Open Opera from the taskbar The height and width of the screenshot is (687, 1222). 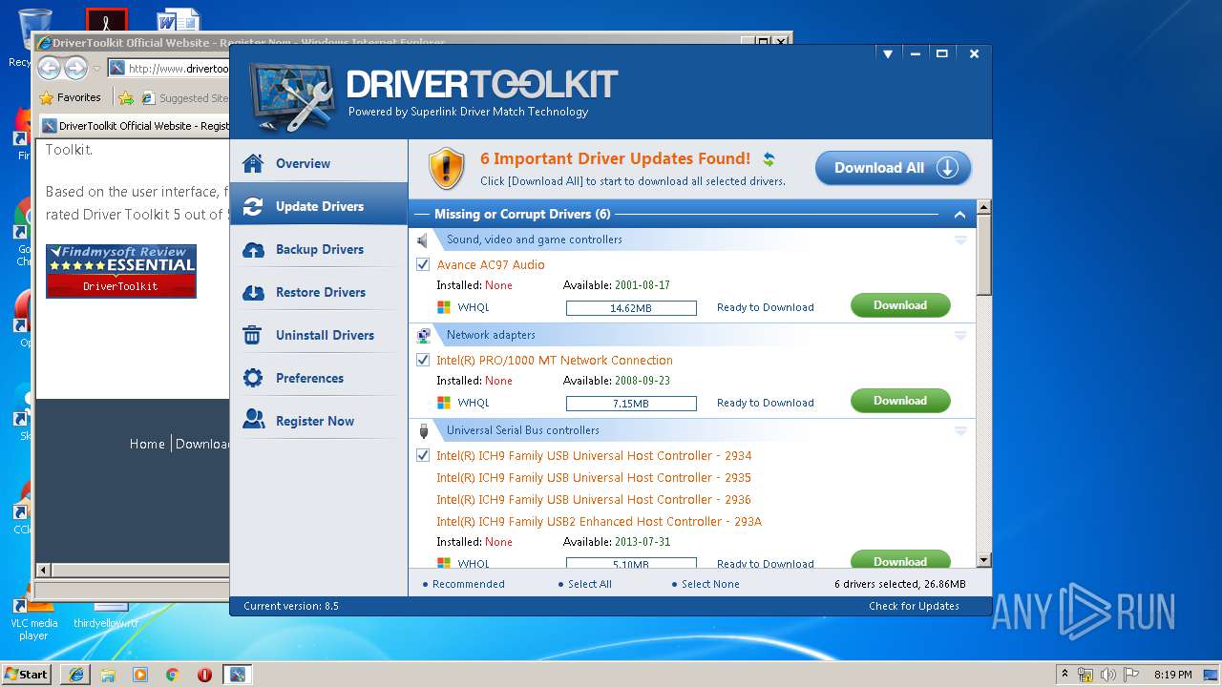[x=204, y=674]
